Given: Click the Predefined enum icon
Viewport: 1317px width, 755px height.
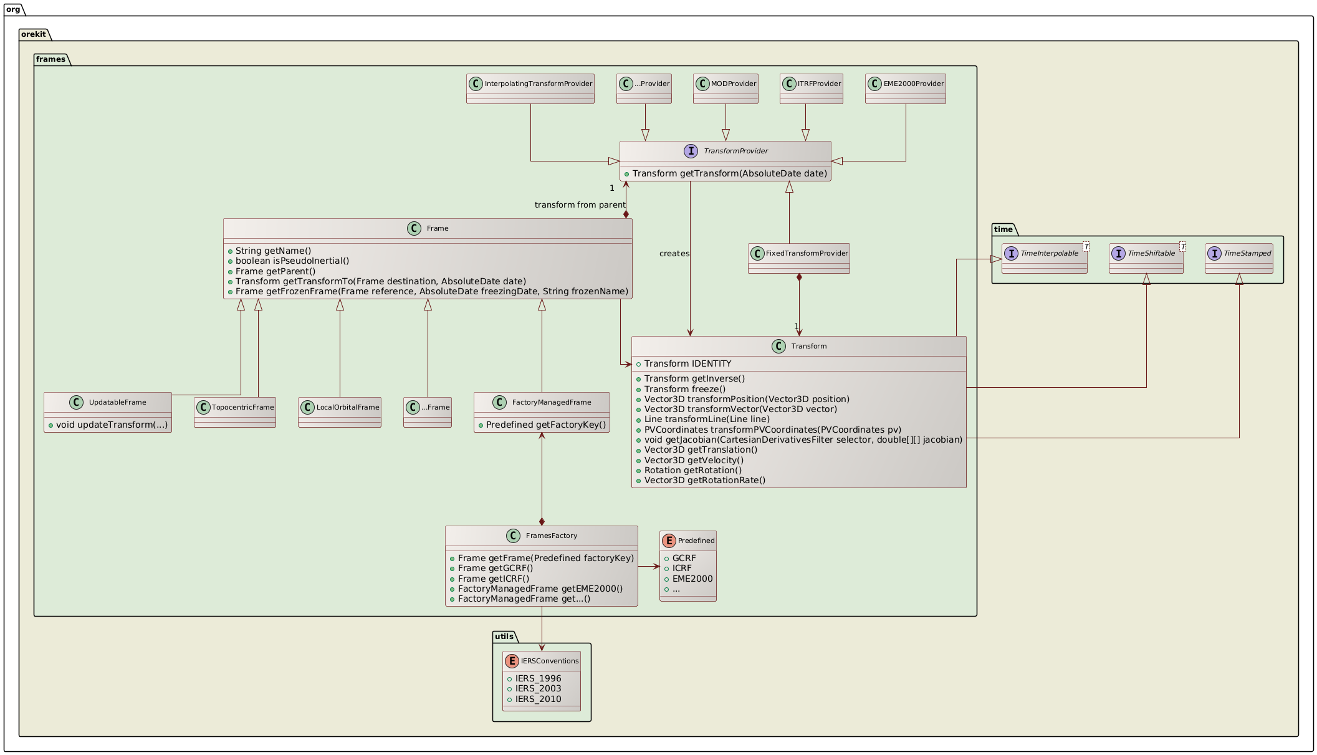Looking at the screenshot, I should (669, 541).
